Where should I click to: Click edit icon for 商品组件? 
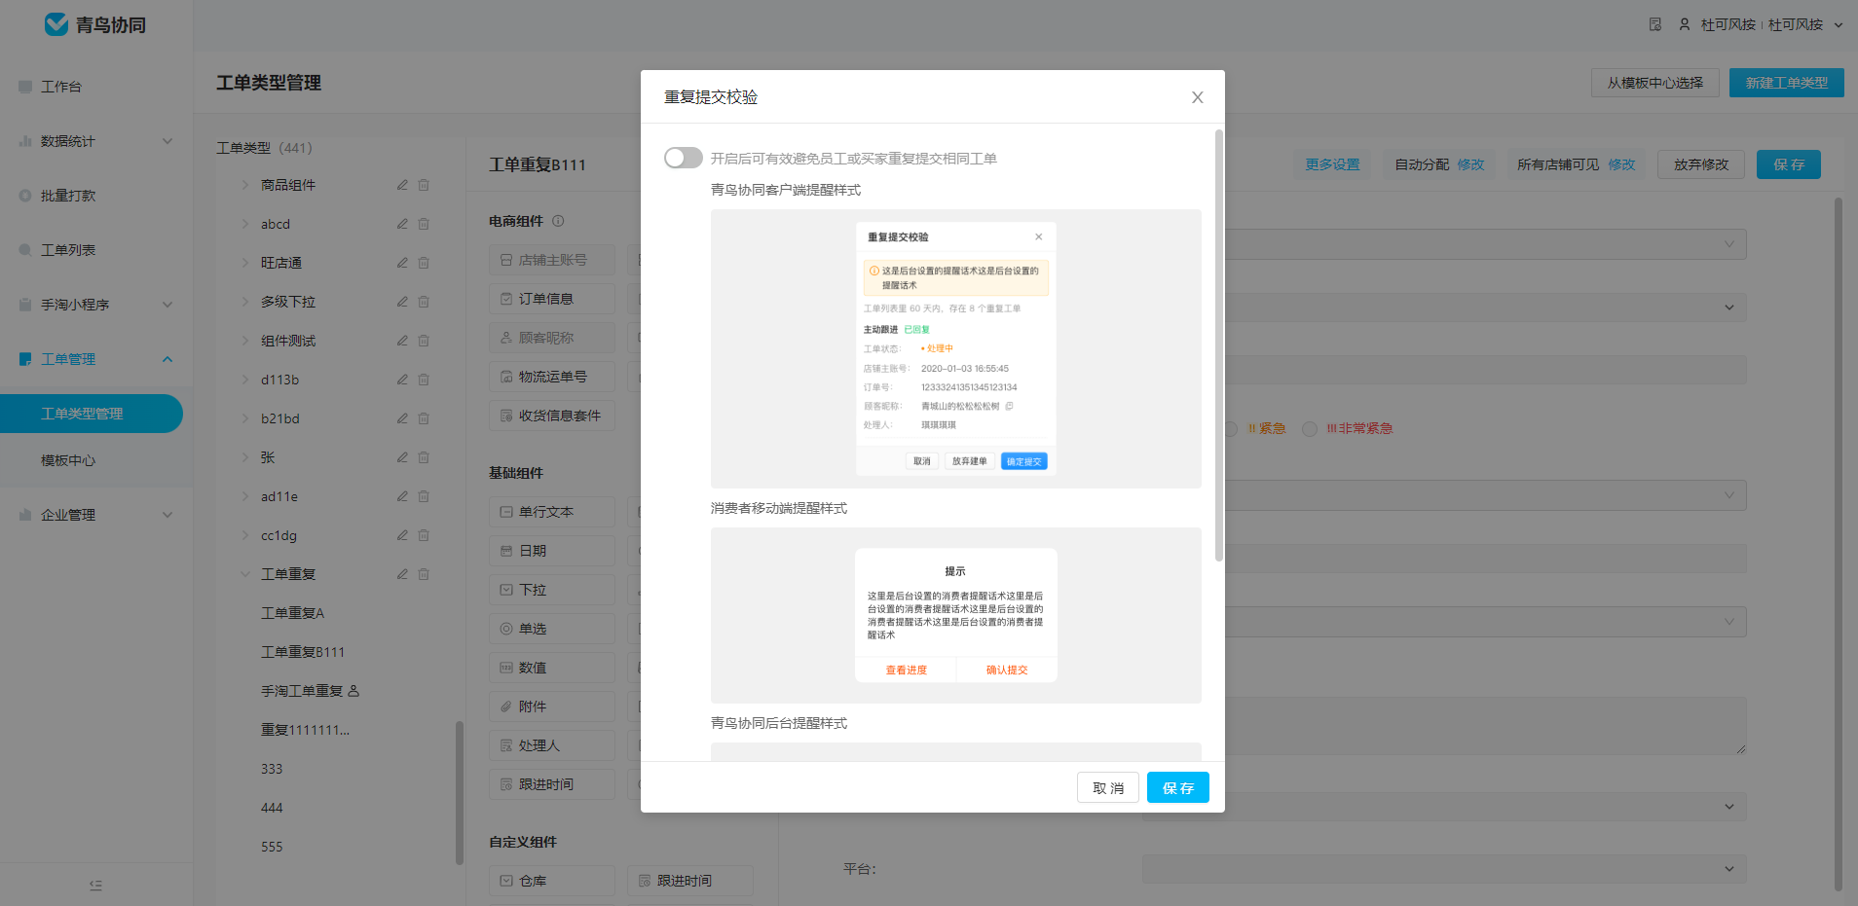pos(402,185)
